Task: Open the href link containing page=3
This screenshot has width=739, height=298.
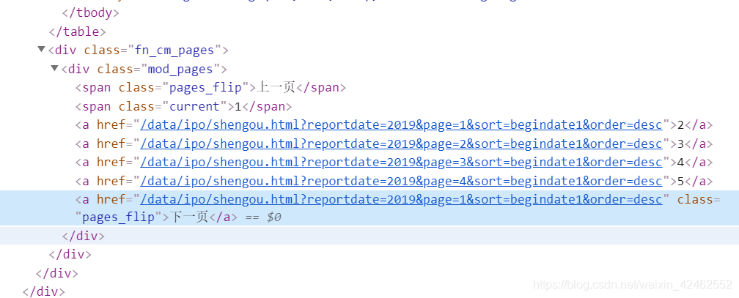Action: click(x=401, y=162)
